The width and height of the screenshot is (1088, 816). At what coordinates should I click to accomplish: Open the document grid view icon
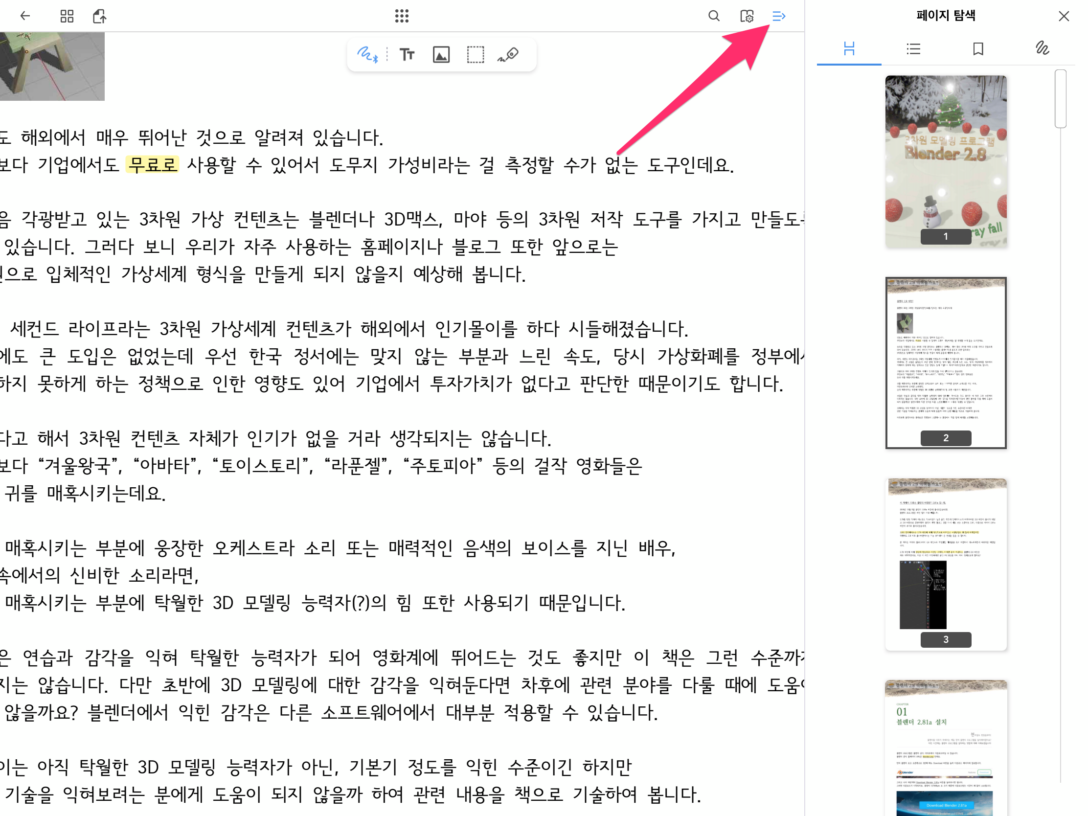(67, 16)
